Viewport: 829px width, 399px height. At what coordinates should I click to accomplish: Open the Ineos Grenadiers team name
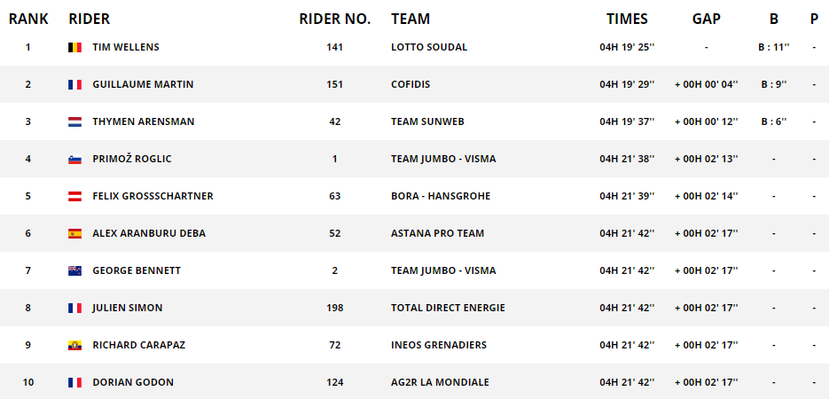pyautogui.click(x=439, y=345)
